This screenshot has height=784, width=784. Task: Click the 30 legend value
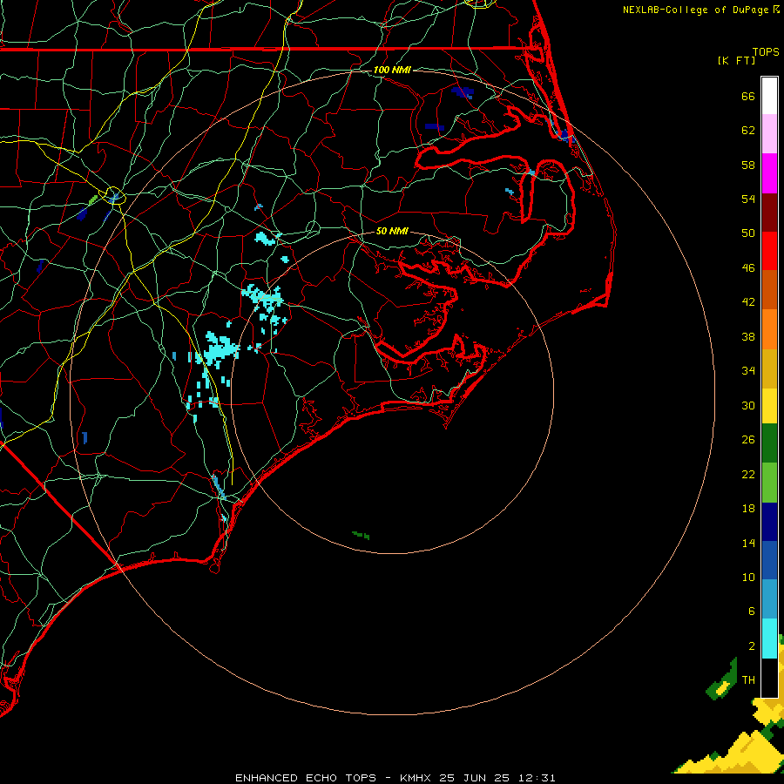coord(748,405)
